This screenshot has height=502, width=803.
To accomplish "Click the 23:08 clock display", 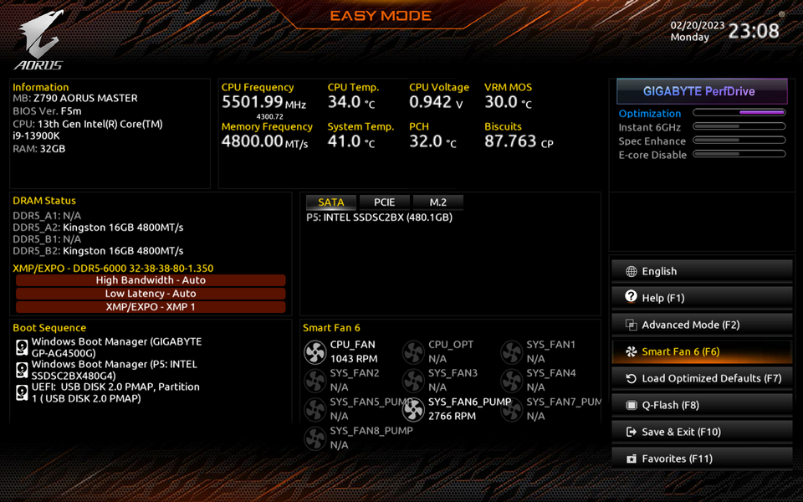I will [754, 32].
